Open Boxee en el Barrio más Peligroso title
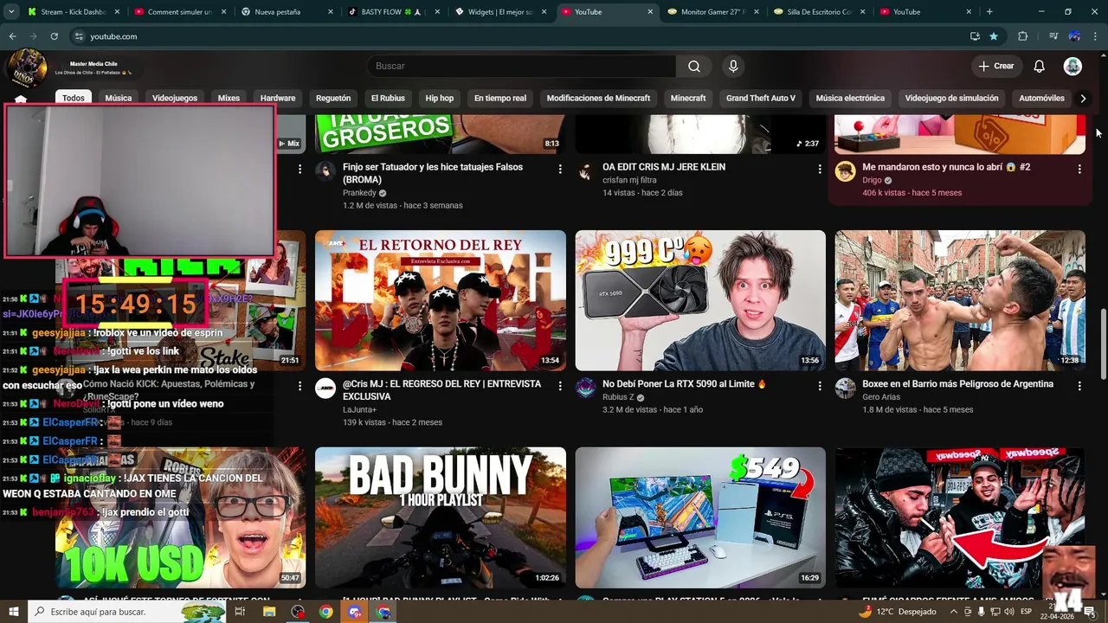 pos(957,384)
